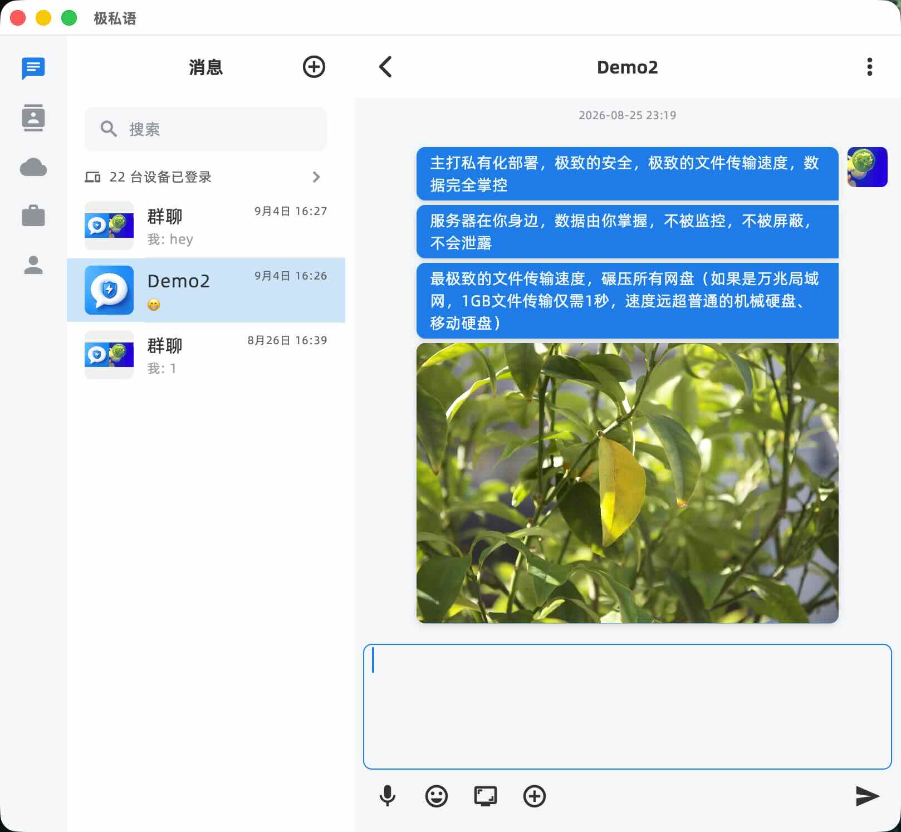
Task: Send the message with arrow icon
Action: click(867, 796)
